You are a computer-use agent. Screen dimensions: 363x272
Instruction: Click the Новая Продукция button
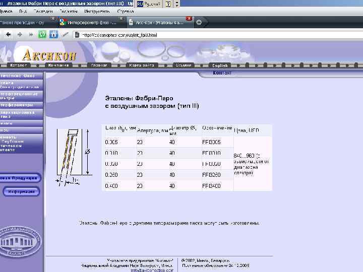point(20,178)
